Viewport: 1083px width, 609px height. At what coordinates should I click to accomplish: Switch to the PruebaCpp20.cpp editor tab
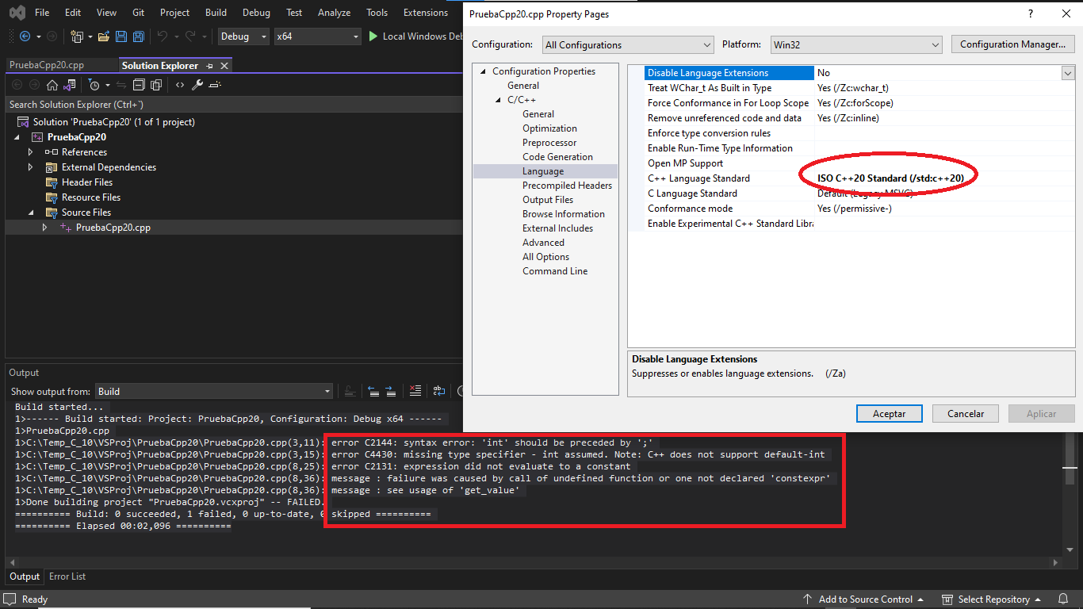tap(47, 66)
